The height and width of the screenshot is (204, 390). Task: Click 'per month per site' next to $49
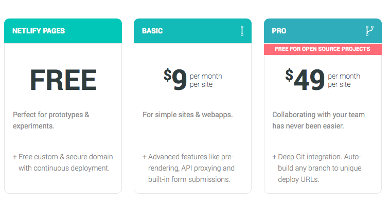tap(344, 80)
